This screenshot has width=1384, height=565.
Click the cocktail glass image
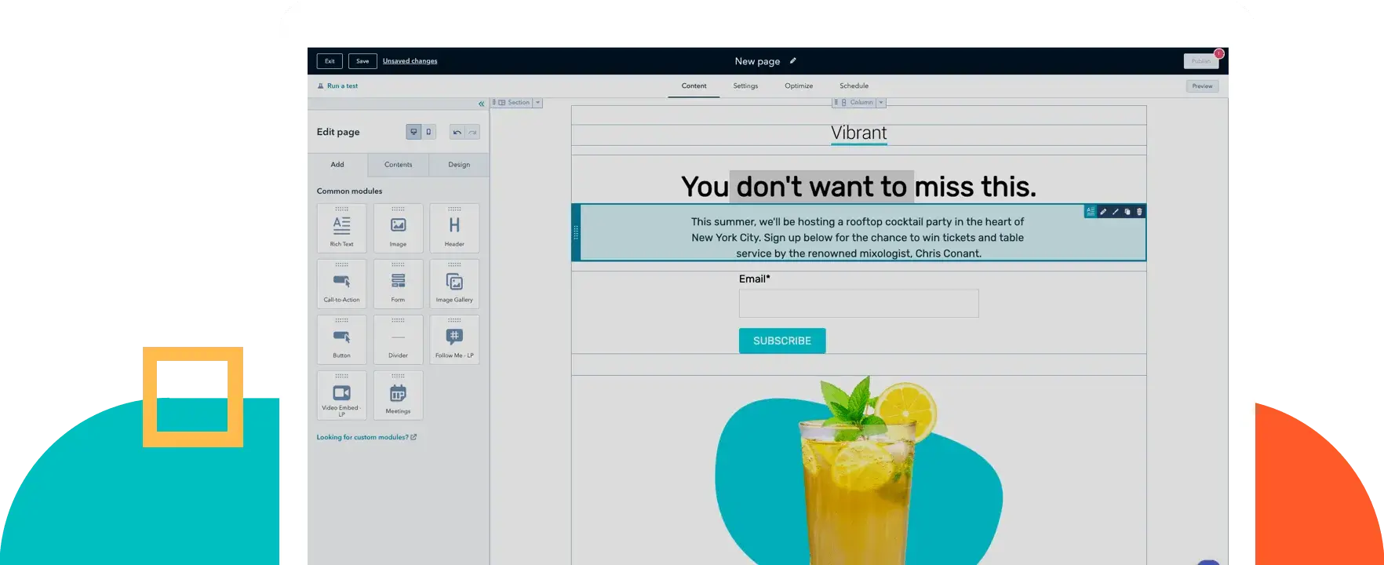tap(858, 471)
